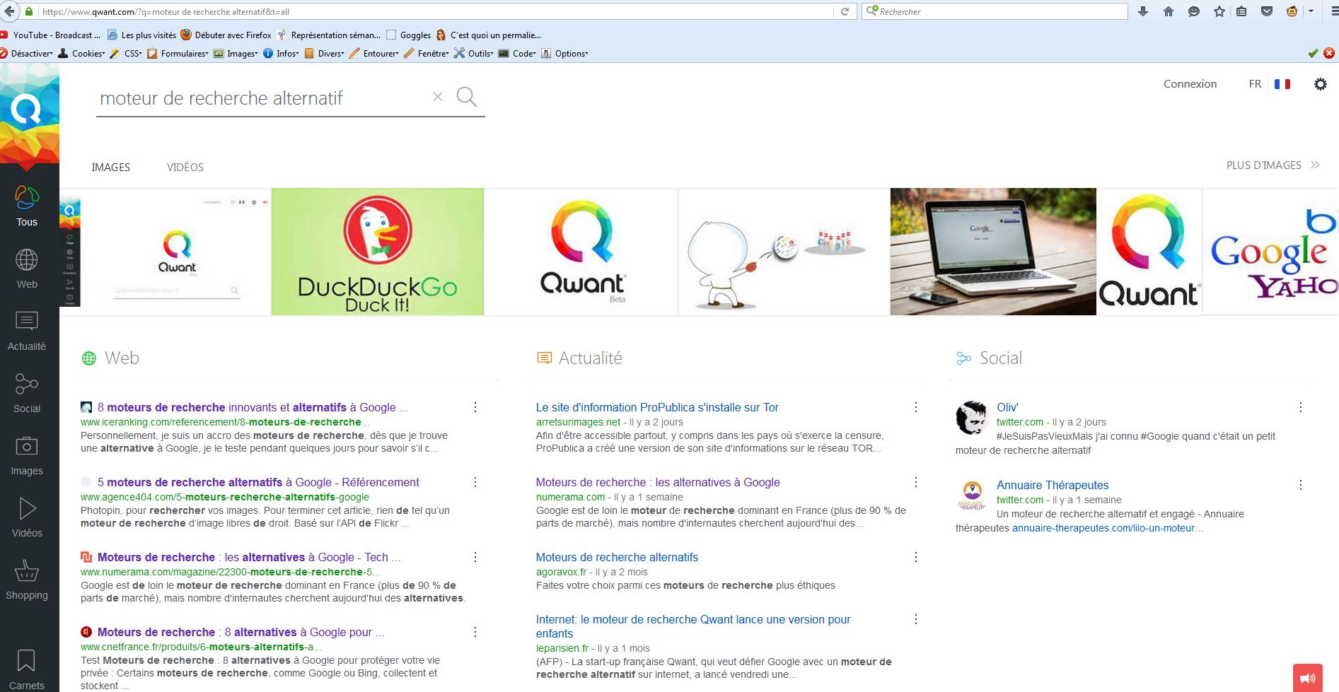Open options menu for ProPublica news result

pyautogui.click(x=915, y=407)
